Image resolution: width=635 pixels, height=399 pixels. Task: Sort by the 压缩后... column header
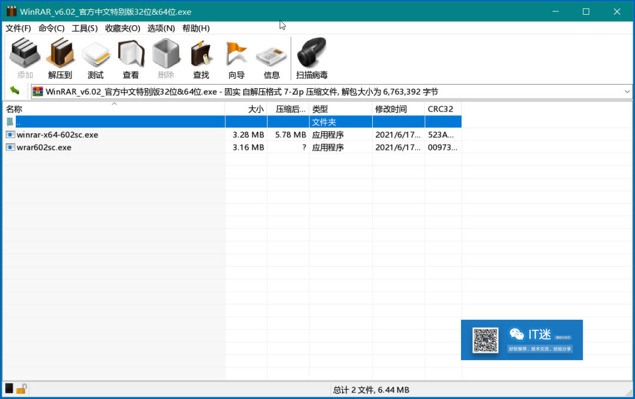point(288,109)
